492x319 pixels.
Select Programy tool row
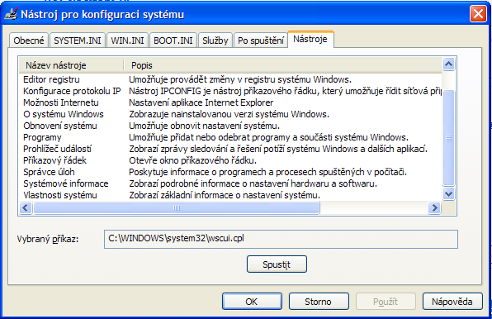click(42, 137)
